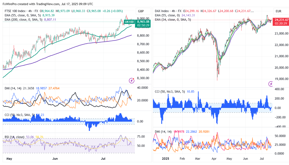
Task: Click the purple EMA 200 value 8,807.11
Action: click(x=50, y=19)
